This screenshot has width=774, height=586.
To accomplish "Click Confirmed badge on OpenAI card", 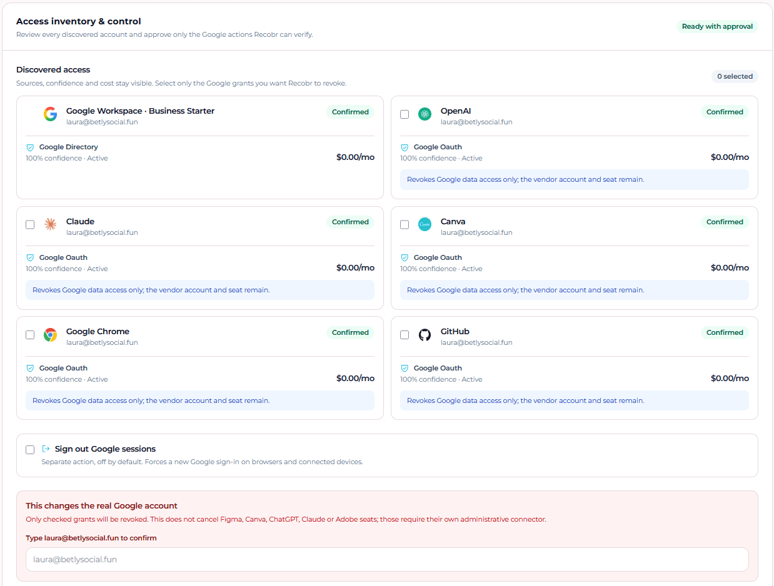I will 725,112.
